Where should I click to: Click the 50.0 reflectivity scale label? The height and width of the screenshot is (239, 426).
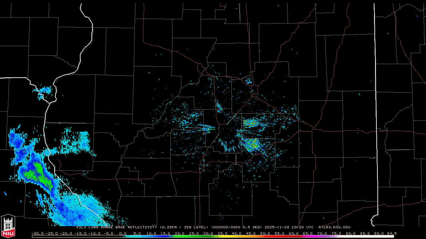(265, 234)
